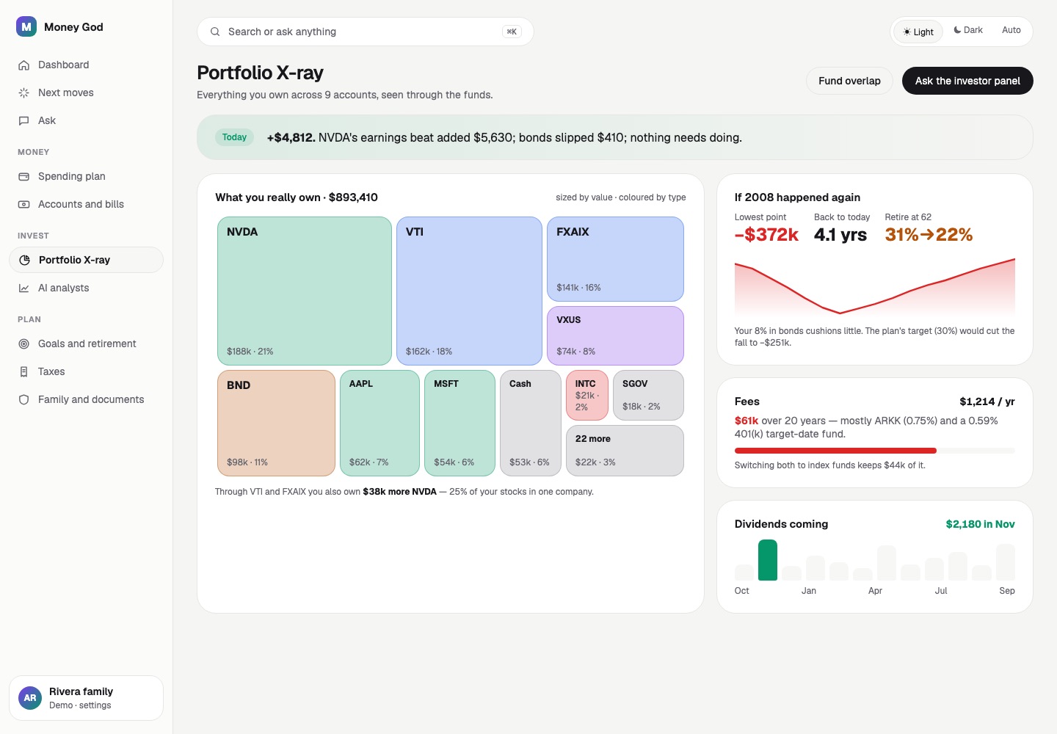Click the INTC treemap tile
Screen dimensions: 1057x734
tap(587, 396)
